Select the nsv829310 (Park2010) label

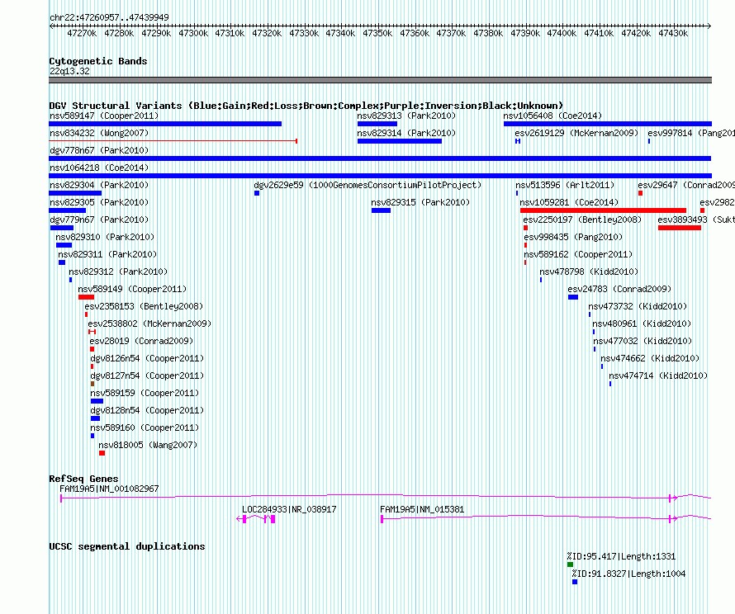[x=105, y=237]
